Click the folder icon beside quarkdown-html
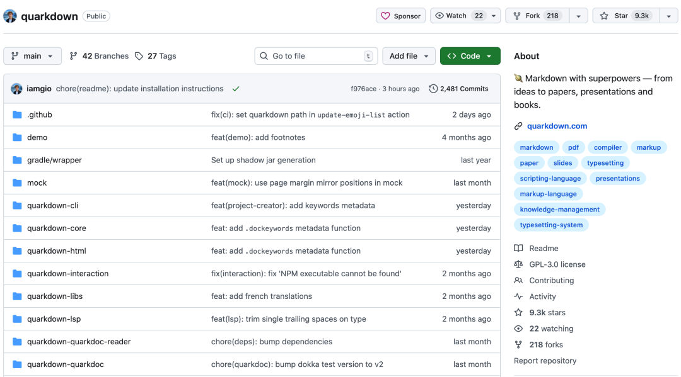This screenshot has width=681, height=377. pos(17,251)
